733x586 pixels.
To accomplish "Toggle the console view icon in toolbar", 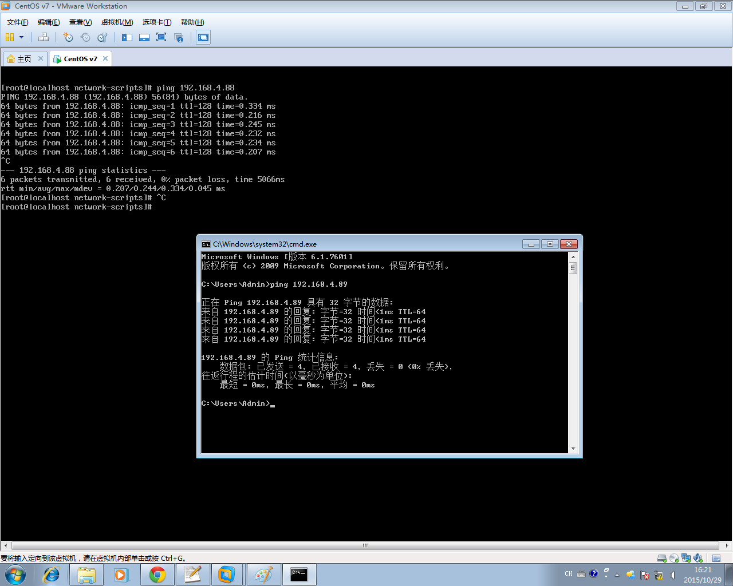I will (203, 37).
